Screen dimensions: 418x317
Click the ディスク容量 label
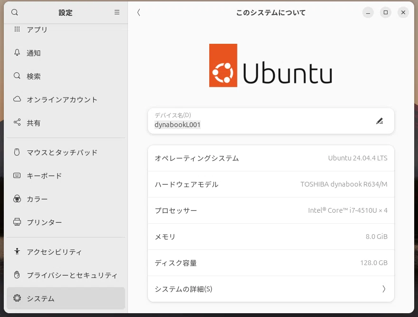click(175, 263)
